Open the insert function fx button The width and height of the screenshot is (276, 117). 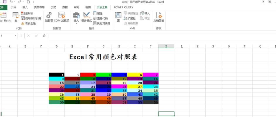tap(44, 36)
